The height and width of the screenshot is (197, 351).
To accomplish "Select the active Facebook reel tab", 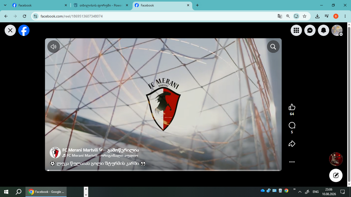I will (162, 5).
